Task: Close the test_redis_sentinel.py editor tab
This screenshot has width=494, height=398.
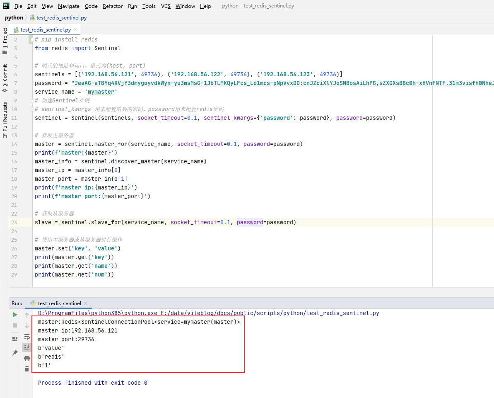Action: pyautogui.click(x=75, y=29)
